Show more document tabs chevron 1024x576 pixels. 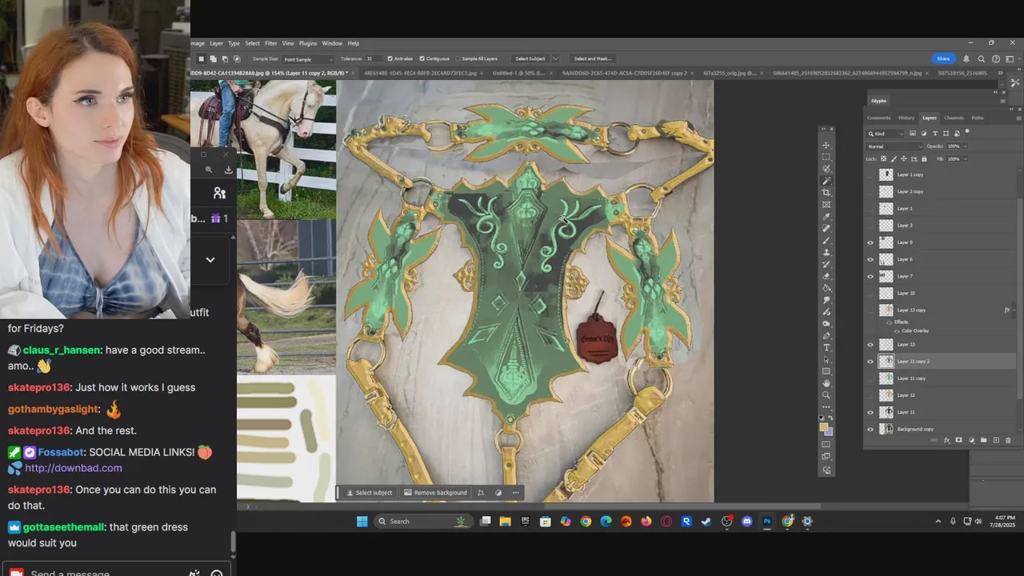tap(1000, 73)
